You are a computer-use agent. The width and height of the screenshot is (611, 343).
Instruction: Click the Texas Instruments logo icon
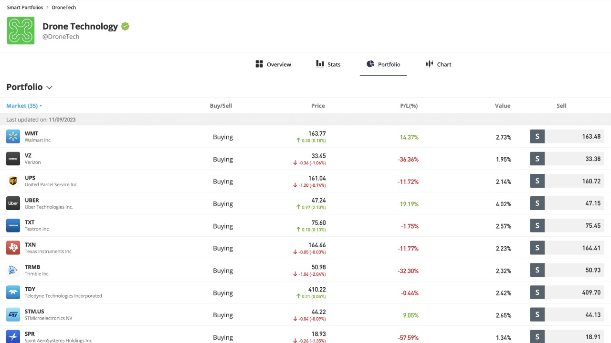pos(13,248)
